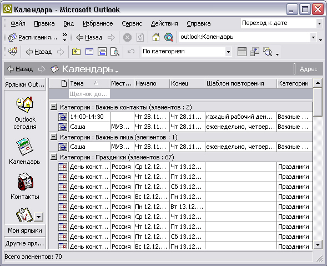
Task: Open Календарь shortcut in Outlook bar
Action: click(x=24, y=151)
